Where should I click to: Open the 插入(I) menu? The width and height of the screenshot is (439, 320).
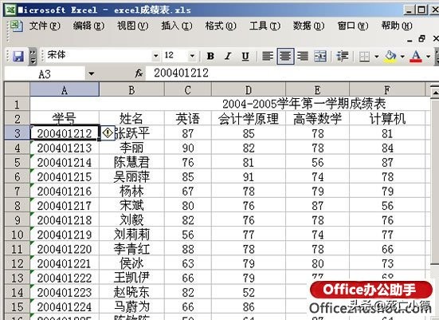[x=177, y=26]
